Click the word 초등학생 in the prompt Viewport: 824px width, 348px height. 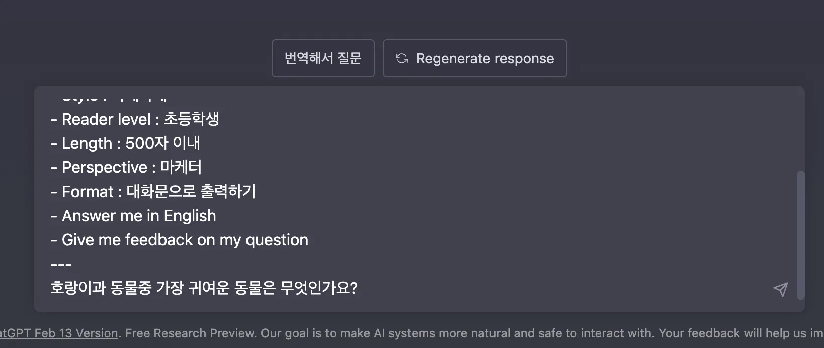point(192,119)
